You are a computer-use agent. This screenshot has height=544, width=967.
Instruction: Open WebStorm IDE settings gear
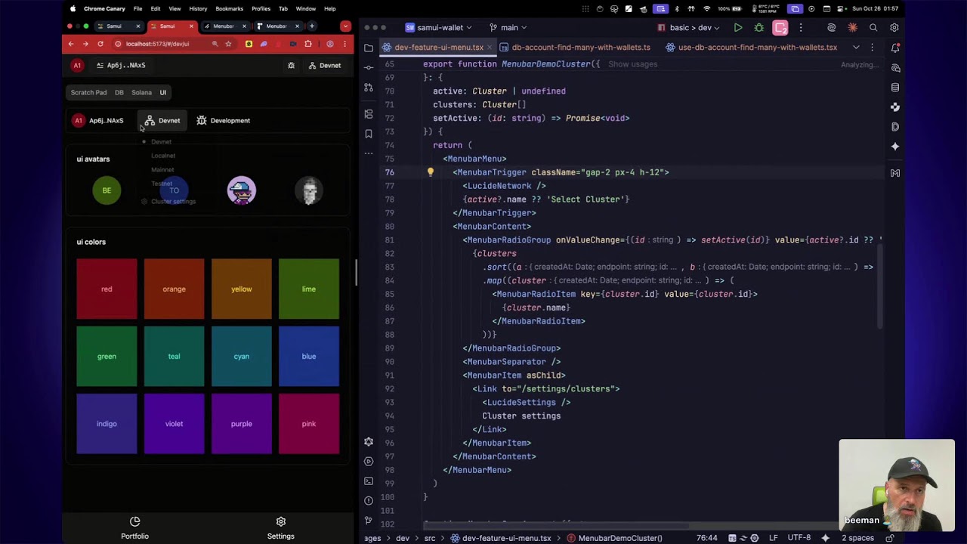894,28
